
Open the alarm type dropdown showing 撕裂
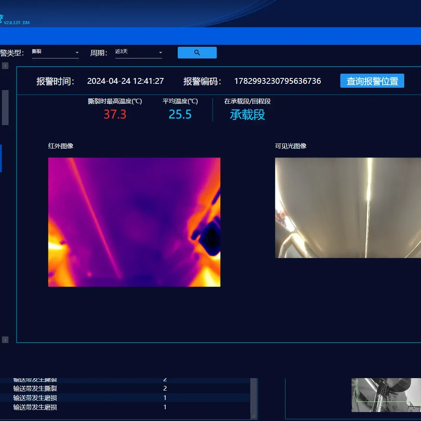coord(55,52)
